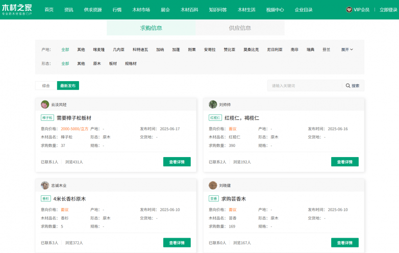Click the 樟子松 category tag
The height and width of the screenshot is (253, 399).
tap(47, 118)
